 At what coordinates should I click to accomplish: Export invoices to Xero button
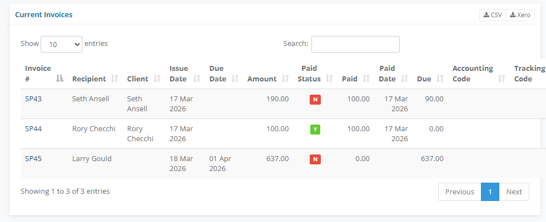click(x=520, y=15)
